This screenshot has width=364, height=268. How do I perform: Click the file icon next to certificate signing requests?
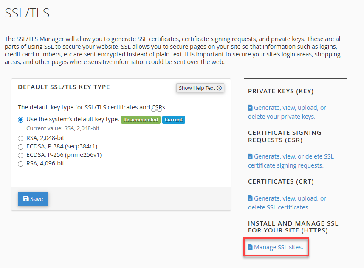(250, 156)
